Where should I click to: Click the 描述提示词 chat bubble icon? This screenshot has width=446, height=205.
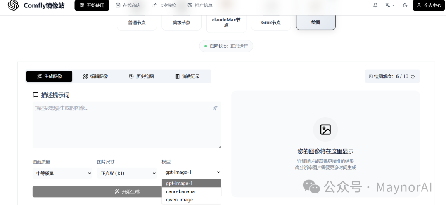[36, 95]
